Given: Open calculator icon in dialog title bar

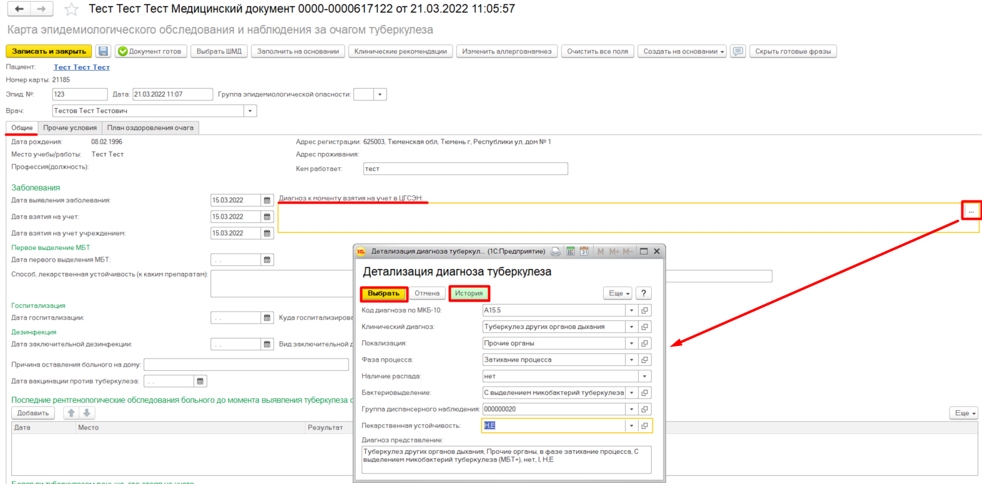Looking at the screenshot, I should (570, 251).
